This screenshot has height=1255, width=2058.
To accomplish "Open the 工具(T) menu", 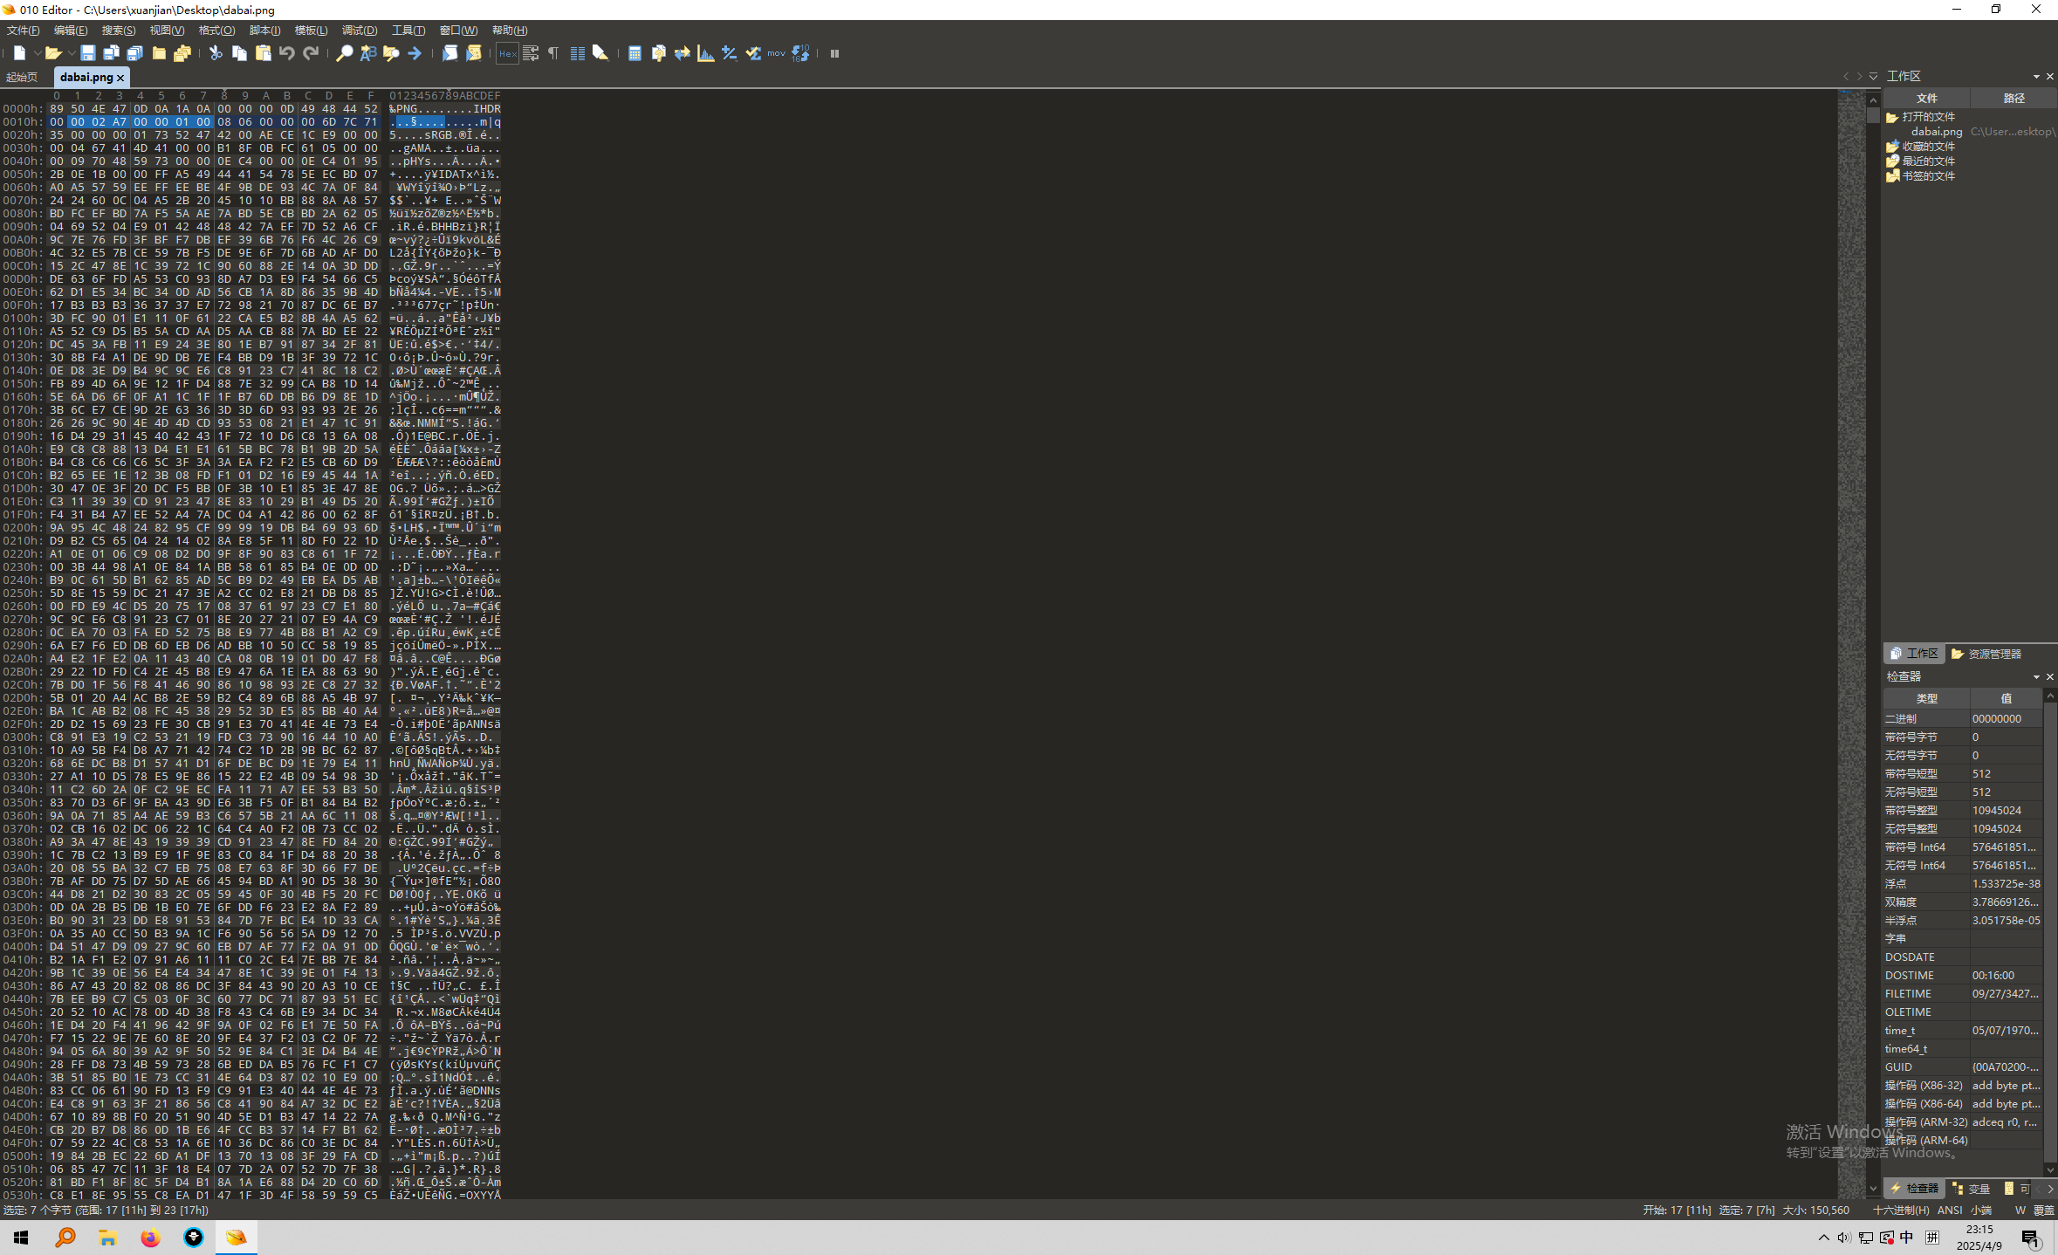I will (408, 31).
